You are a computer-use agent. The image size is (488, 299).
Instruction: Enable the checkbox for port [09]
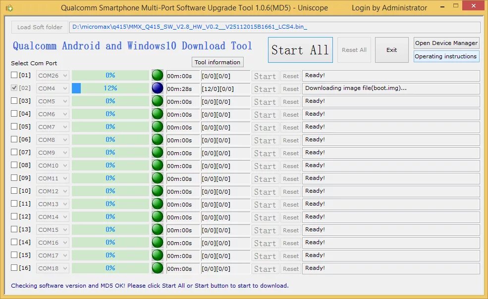(x=14, y=177)
